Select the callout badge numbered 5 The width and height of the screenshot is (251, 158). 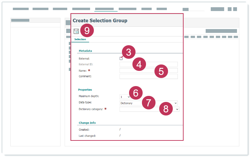161,71
